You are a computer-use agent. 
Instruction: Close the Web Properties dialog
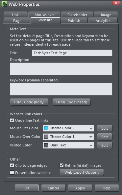116,3
